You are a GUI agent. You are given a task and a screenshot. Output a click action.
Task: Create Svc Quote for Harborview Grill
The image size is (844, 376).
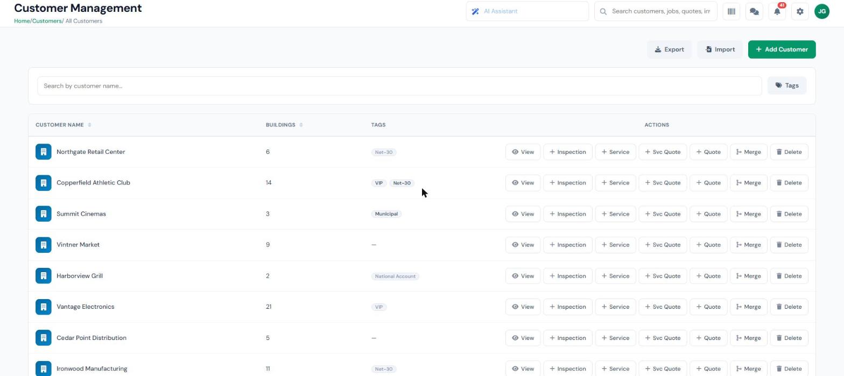[x=663, y=276]
